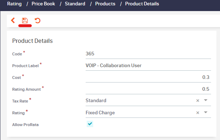Go to Rating breadcrumb
This screenshot has width=220, height=140.
tap(14, 4)
